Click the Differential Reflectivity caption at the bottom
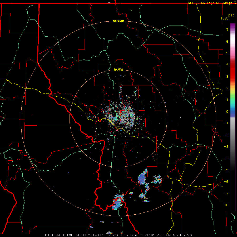 (x=118, y=235)
